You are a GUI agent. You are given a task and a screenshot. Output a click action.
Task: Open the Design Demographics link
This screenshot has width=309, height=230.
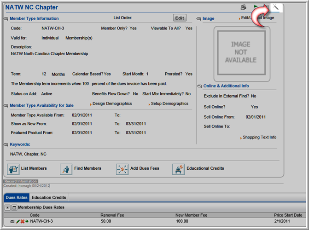pyautogui.click(x=112, y=103)
